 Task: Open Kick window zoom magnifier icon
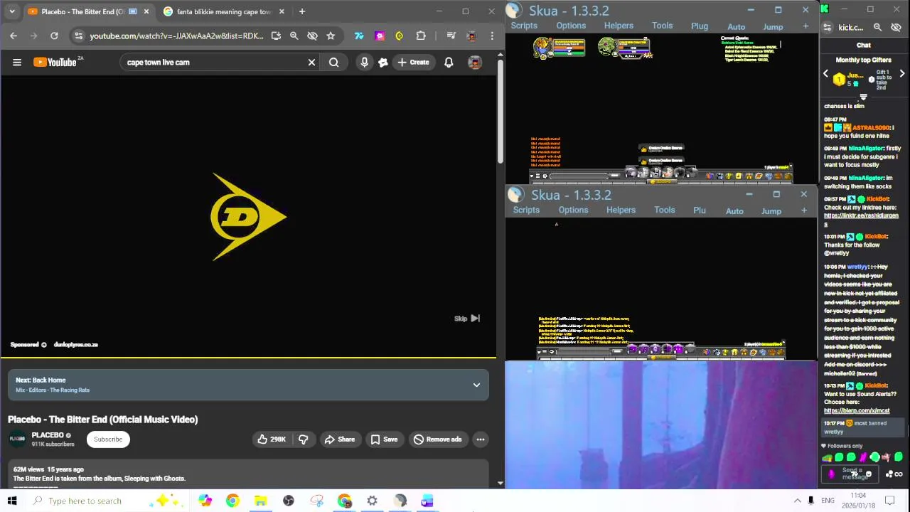[877, 28]
